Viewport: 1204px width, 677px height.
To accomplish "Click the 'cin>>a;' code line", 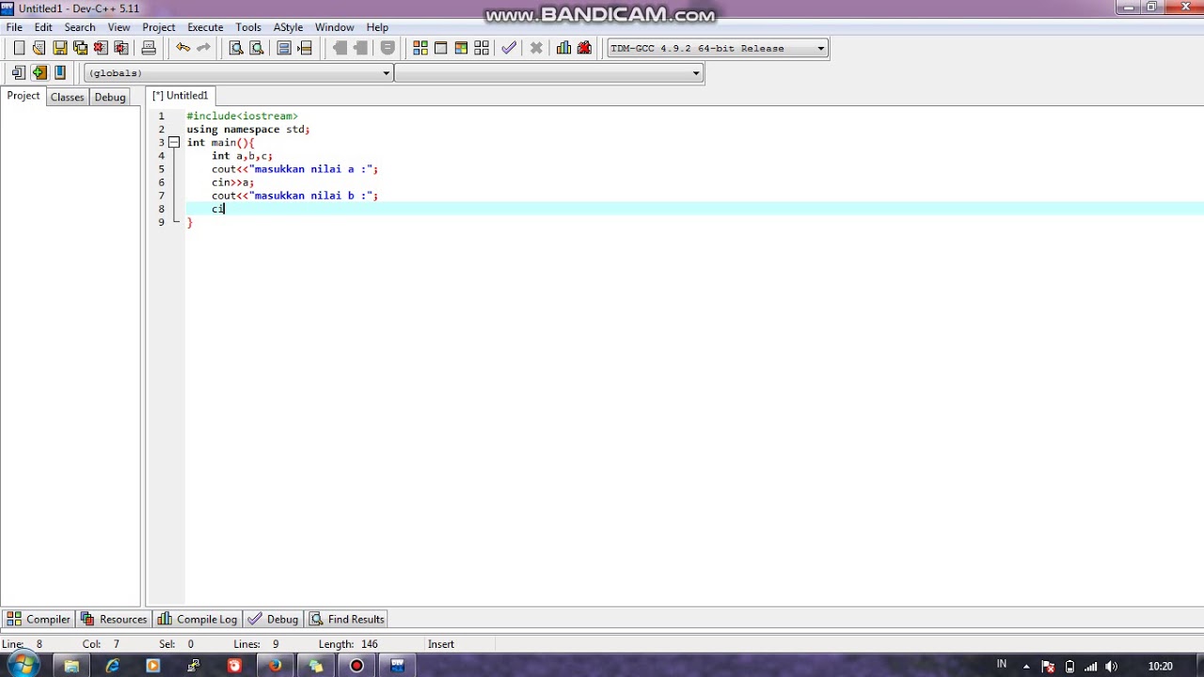I will point(232,182).
